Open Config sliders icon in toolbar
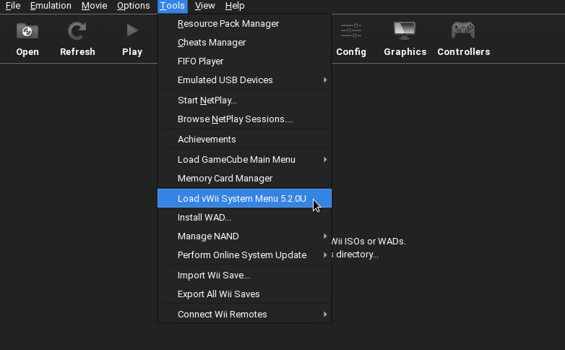The height and width of the screenshot is (350, 565). pyautogui.click(x=351, y=31)
